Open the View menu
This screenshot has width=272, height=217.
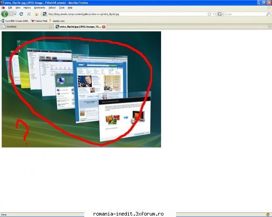coord(18,7)
